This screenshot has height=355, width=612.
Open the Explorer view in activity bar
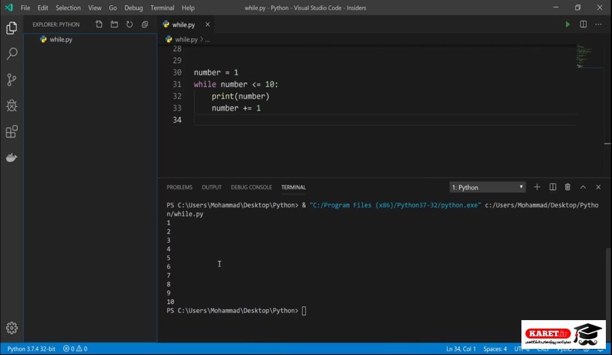(12, 28)
